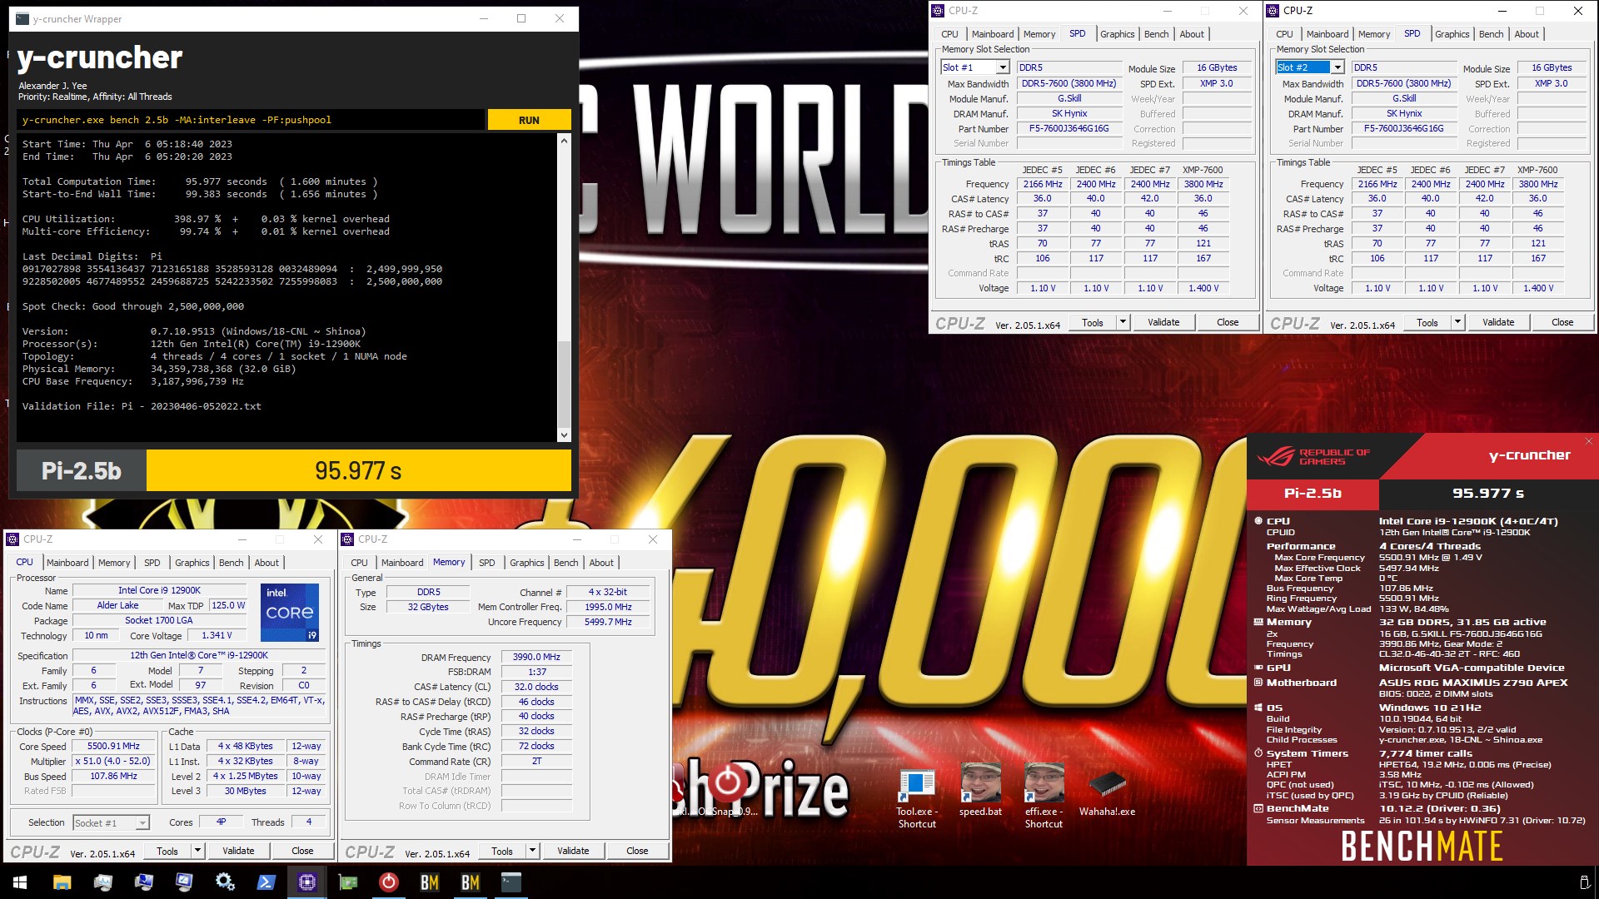Click the Pi-2.5b label in y-cruncher Wrapper
1599x899 pixels.
82,470
